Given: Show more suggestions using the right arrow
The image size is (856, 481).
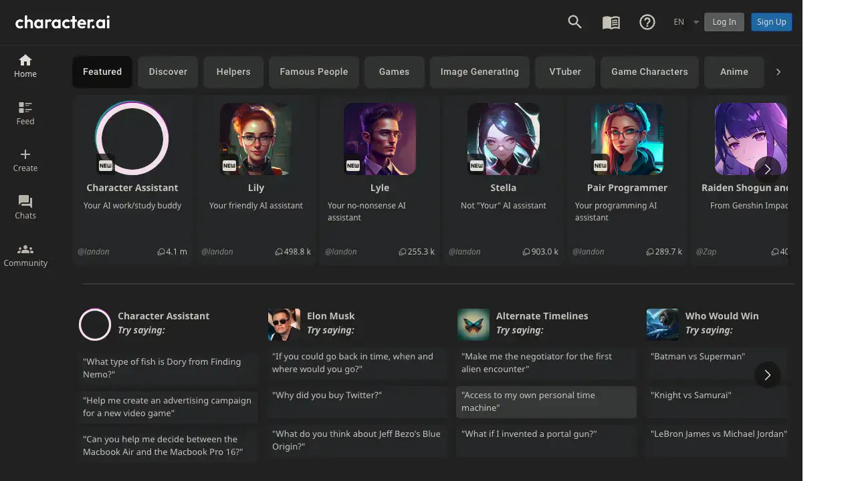Looking at the screenshot, I should 768,375.
